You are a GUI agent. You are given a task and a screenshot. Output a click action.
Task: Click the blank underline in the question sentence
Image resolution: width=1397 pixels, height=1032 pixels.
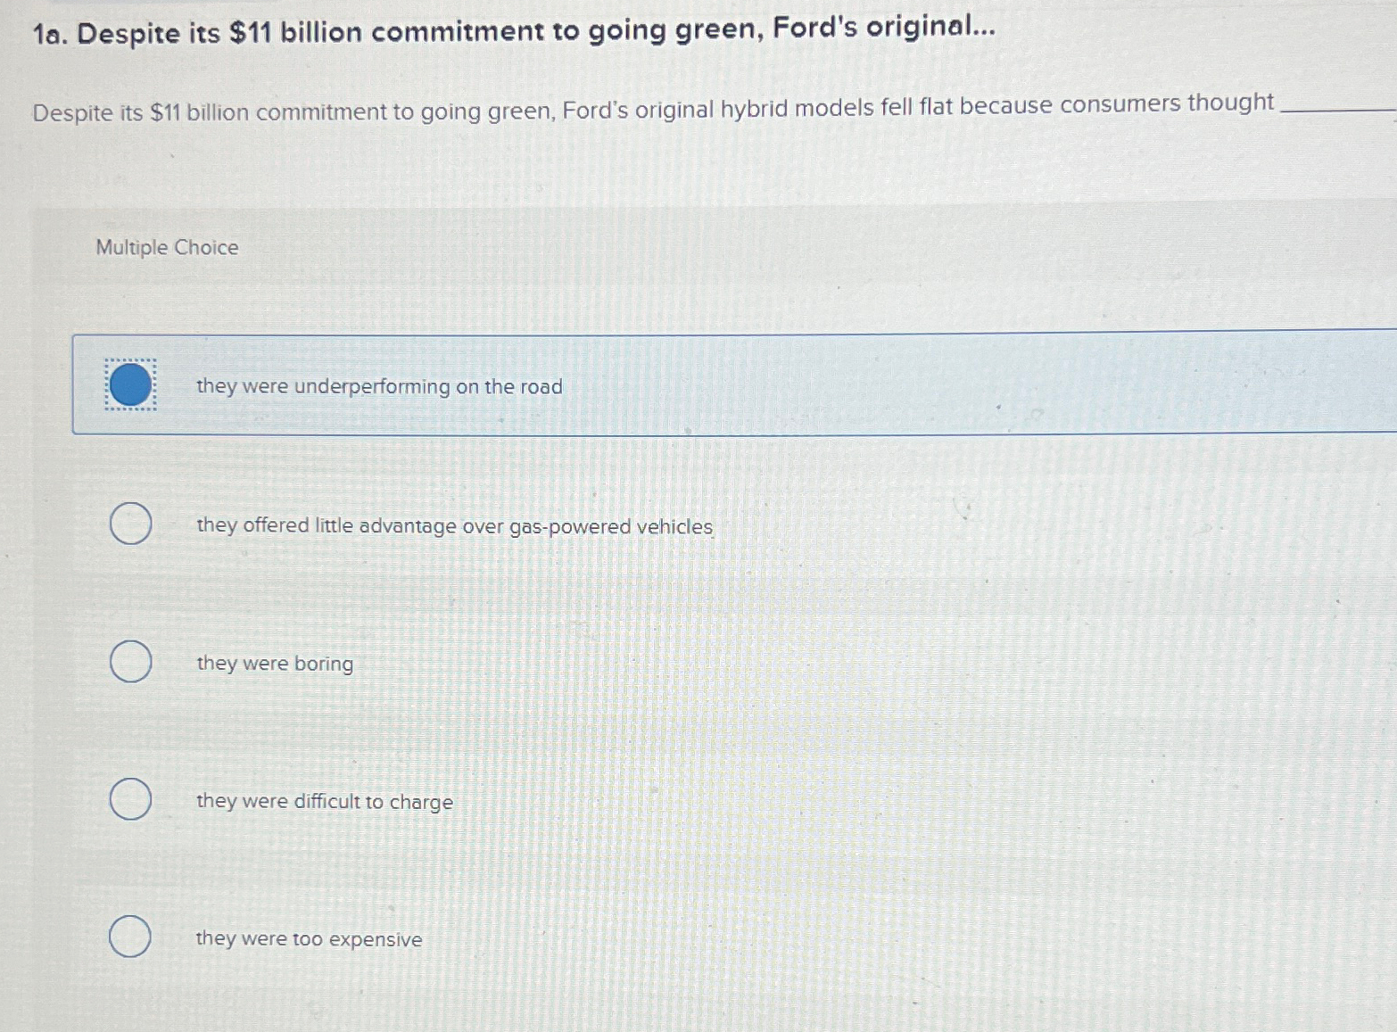pos(1334,110)
